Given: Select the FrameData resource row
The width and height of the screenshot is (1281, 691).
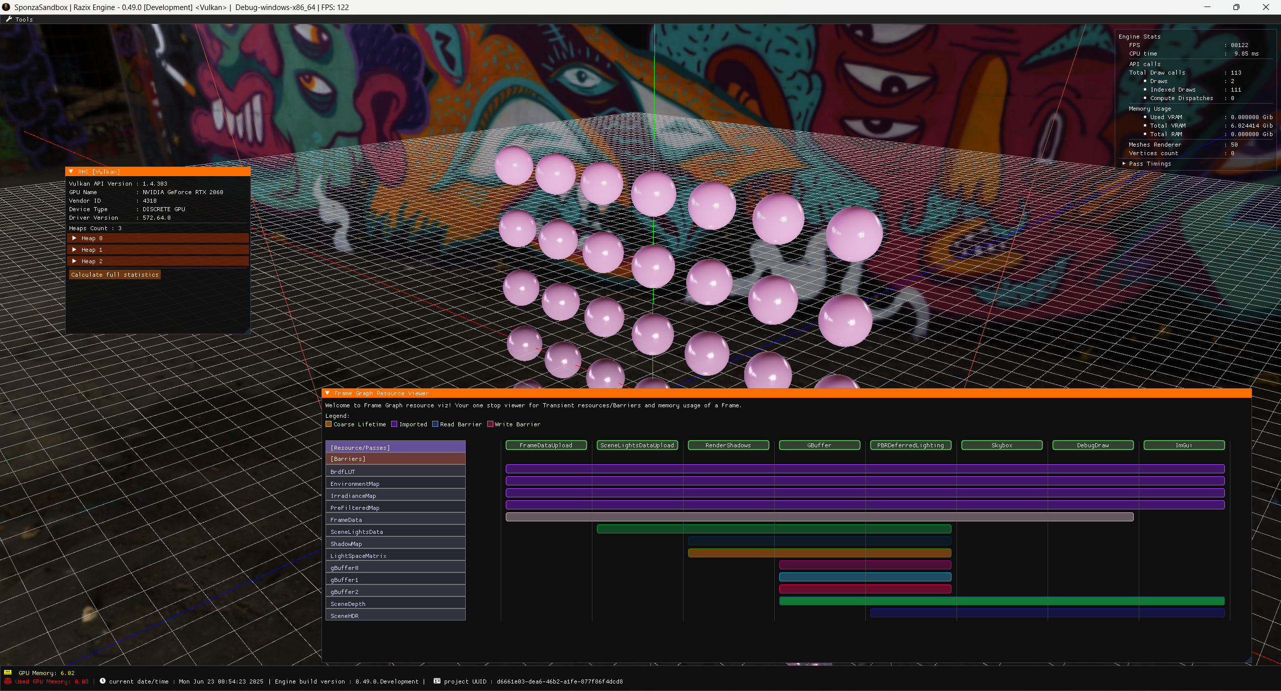Looking at the screenshot, I should [396, 519].
